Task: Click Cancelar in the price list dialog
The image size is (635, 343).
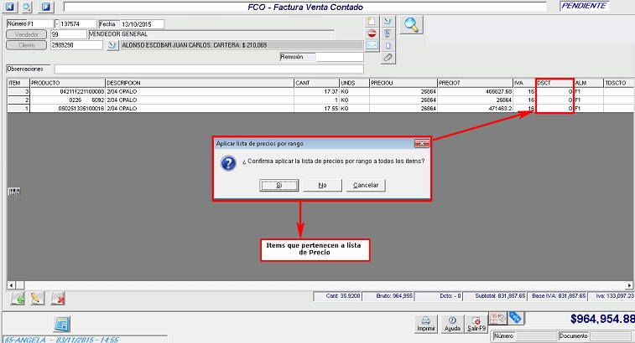Action: 367,185
